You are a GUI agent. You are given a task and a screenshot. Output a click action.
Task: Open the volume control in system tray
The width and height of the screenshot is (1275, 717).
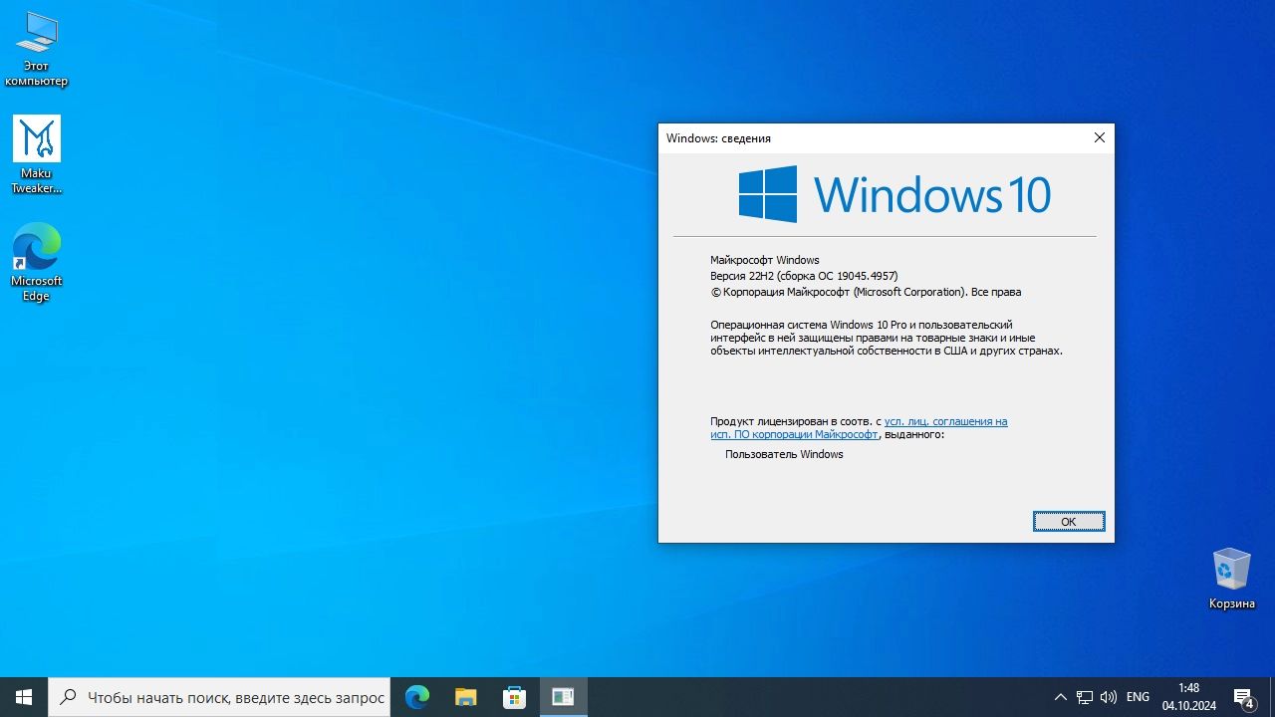(x=1108, y=697)
